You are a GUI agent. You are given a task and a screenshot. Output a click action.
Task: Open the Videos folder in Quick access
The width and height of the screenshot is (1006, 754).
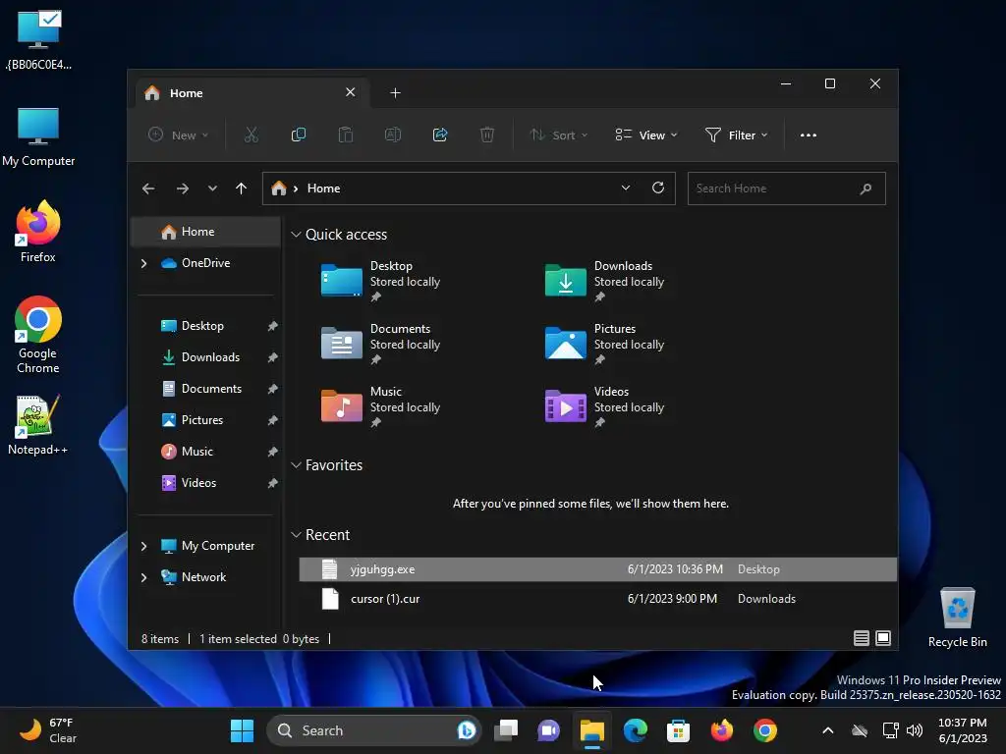point(604,406)
